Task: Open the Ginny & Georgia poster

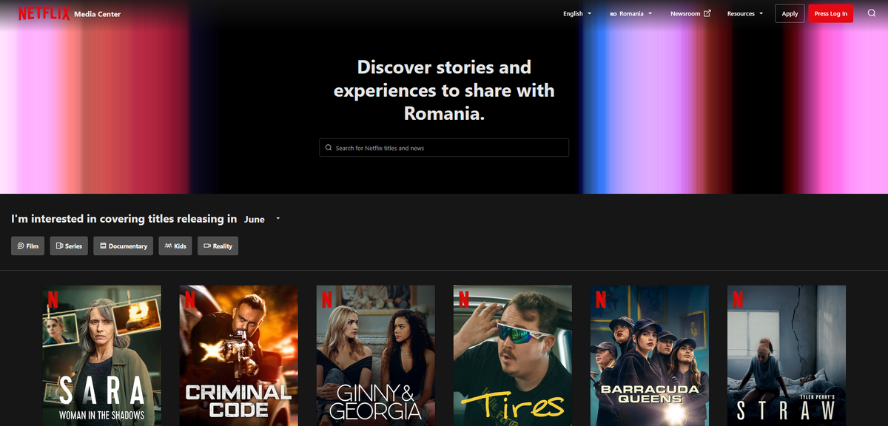Action: (376, 356)
